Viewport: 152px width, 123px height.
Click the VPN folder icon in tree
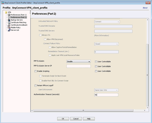(6, 12)
